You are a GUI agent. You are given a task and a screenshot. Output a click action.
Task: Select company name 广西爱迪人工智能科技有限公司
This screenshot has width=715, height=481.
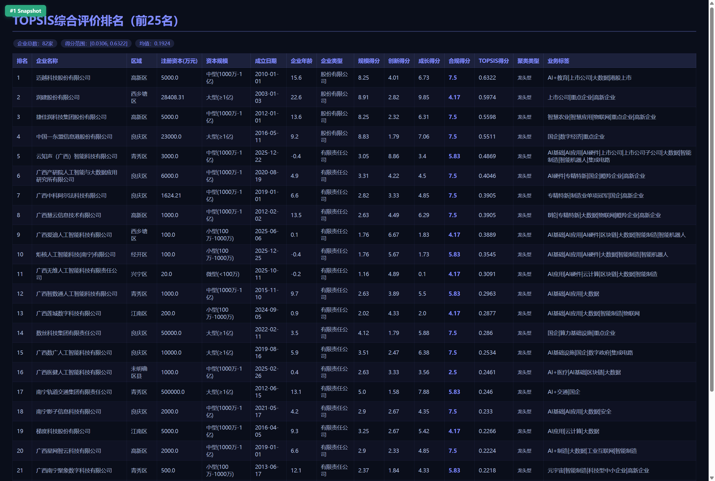[74, 235]
